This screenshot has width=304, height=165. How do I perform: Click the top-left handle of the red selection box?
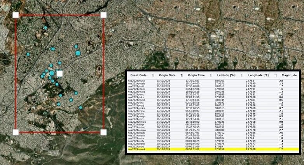(16, 15)
